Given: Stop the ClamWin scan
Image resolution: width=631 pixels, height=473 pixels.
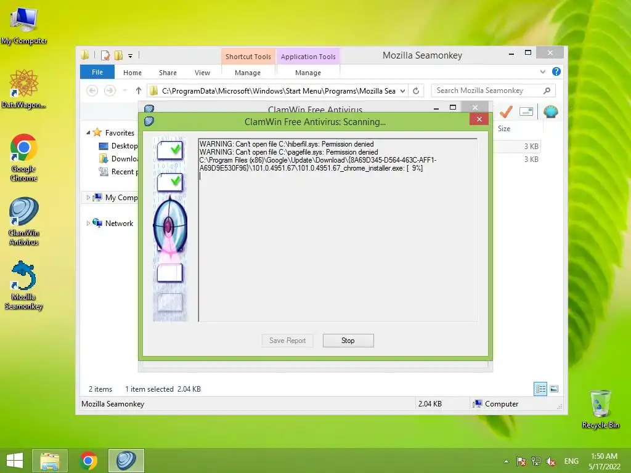Looking at the screenshot, I should pos(348,341).
